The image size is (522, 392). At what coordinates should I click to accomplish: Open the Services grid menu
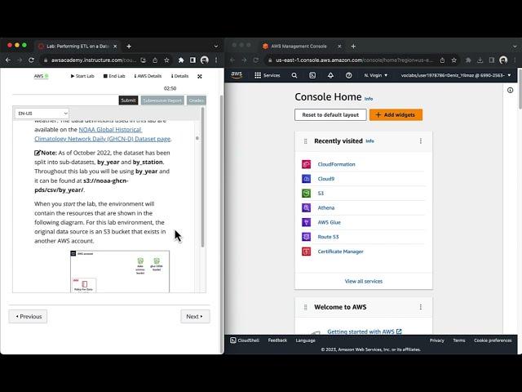pos(267,75)
